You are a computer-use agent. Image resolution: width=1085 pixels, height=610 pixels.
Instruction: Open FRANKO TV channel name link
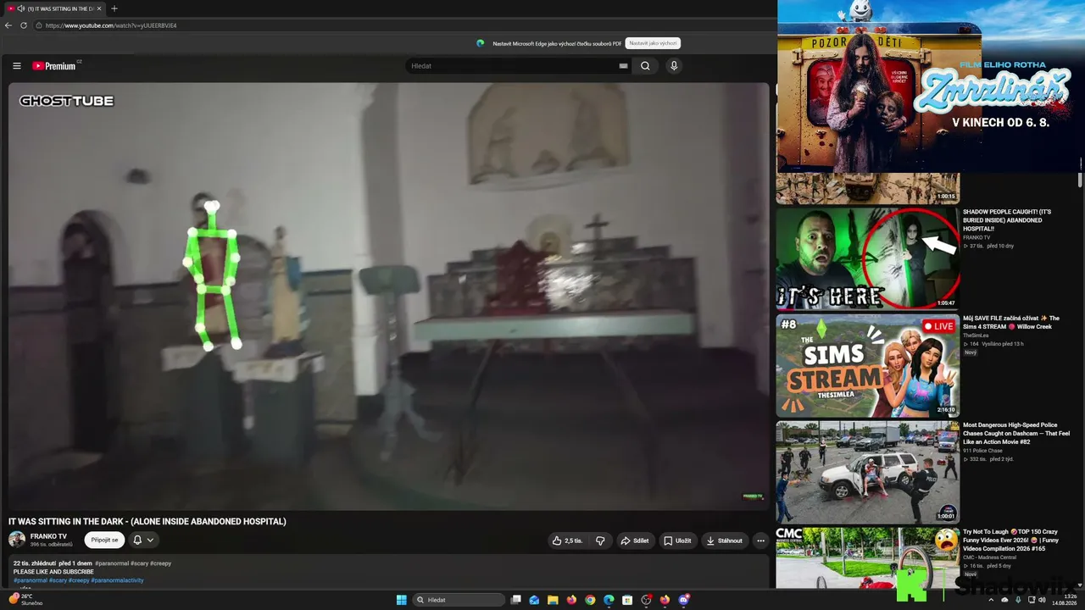pos(48,536)
